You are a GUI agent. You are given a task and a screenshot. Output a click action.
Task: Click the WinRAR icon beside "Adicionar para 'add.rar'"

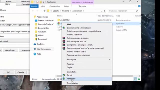pyautogui.click(x=64, y=41)
